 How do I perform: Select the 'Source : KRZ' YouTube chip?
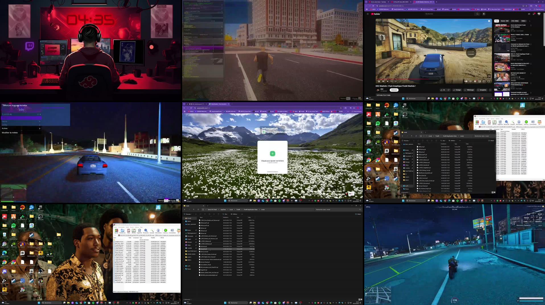(x=505, y=21)
